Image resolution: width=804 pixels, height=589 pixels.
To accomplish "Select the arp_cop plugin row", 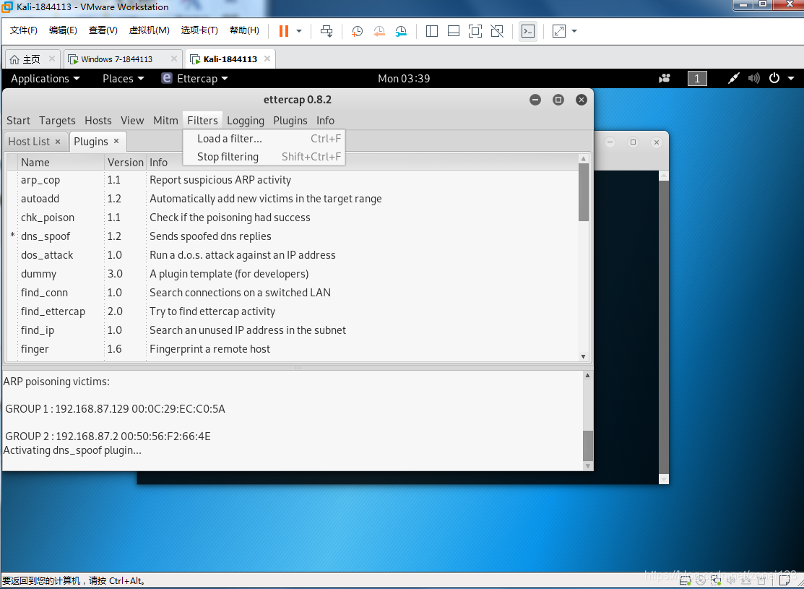I will (x=293, y=180).
